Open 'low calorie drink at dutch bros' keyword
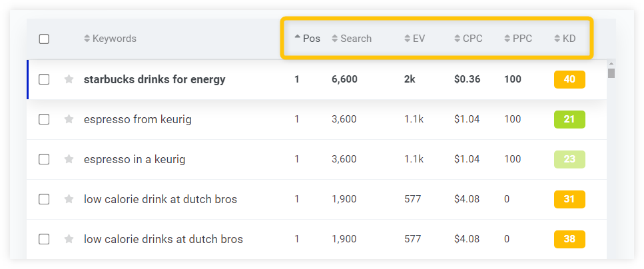This screenshot has width=644, height=269. click(x=161, y=199)
